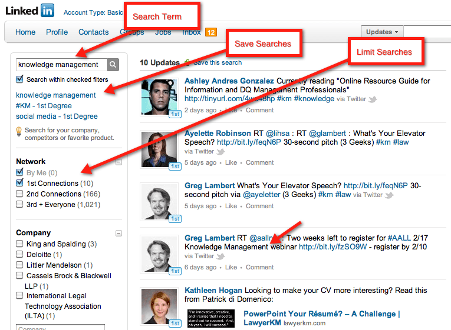Check Cassels Brock & Blackwell filter
This screenshot has height=330, width=451.
[19, 275]
